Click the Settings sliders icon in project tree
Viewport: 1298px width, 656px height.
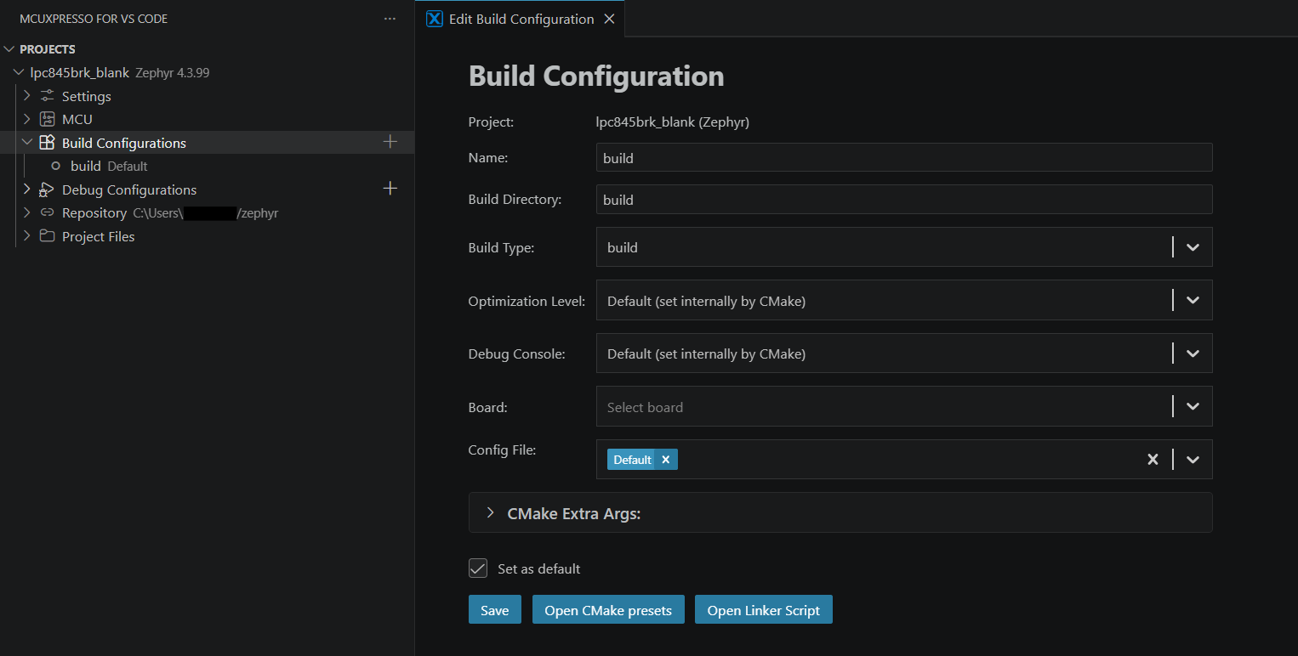(48, 96)
